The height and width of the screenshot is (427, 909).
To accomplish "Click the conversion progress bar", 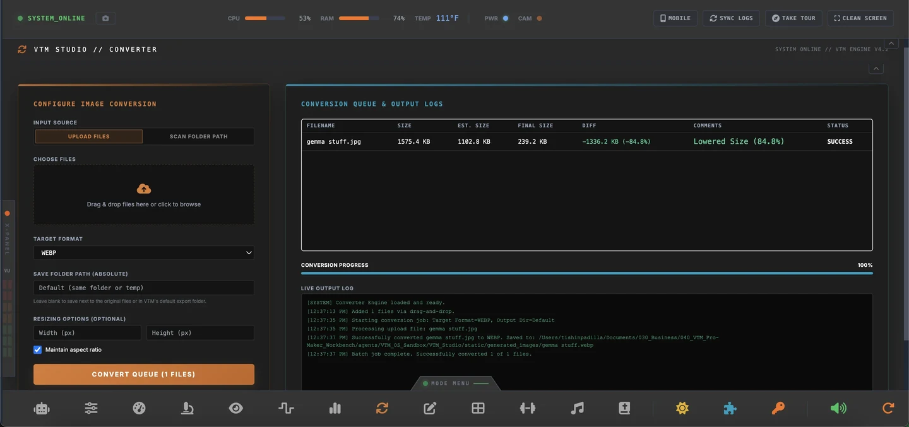I will tap(587, 273).
